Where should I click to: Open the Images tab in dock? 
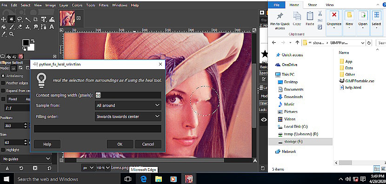(x=20, y=57)
